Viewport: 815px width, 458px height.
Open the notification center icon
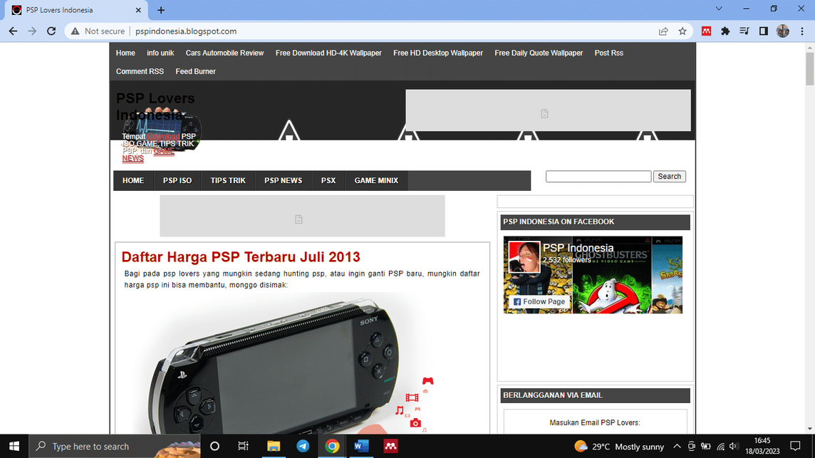(795, 446)
